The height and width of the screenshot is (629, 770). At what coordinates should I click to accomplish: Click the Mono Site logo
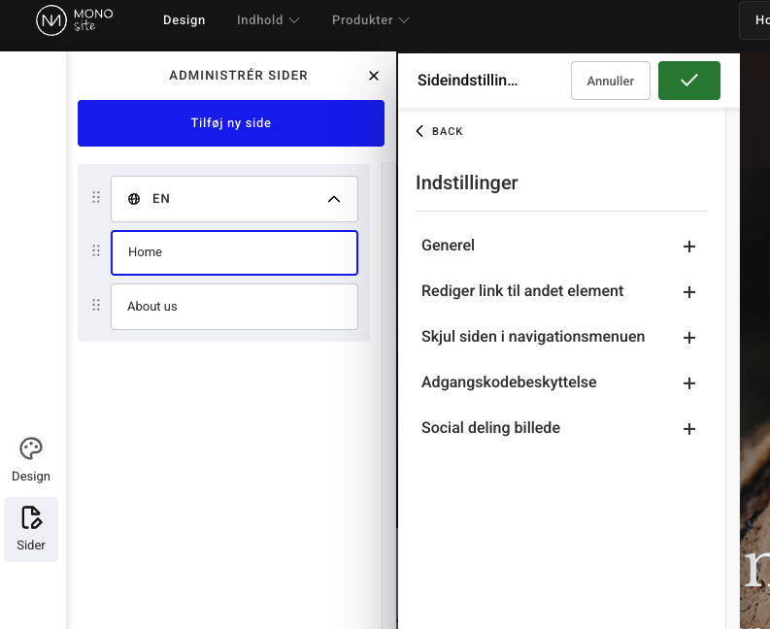coord(74,20)
